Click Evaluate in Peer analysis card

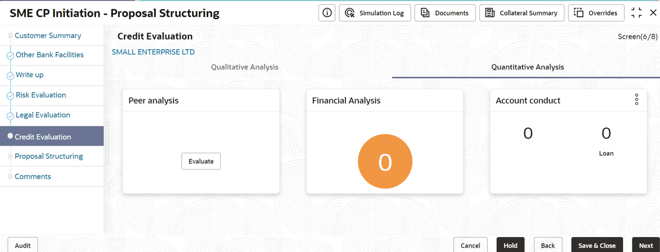pyautogui.click(x=201, y=161)
